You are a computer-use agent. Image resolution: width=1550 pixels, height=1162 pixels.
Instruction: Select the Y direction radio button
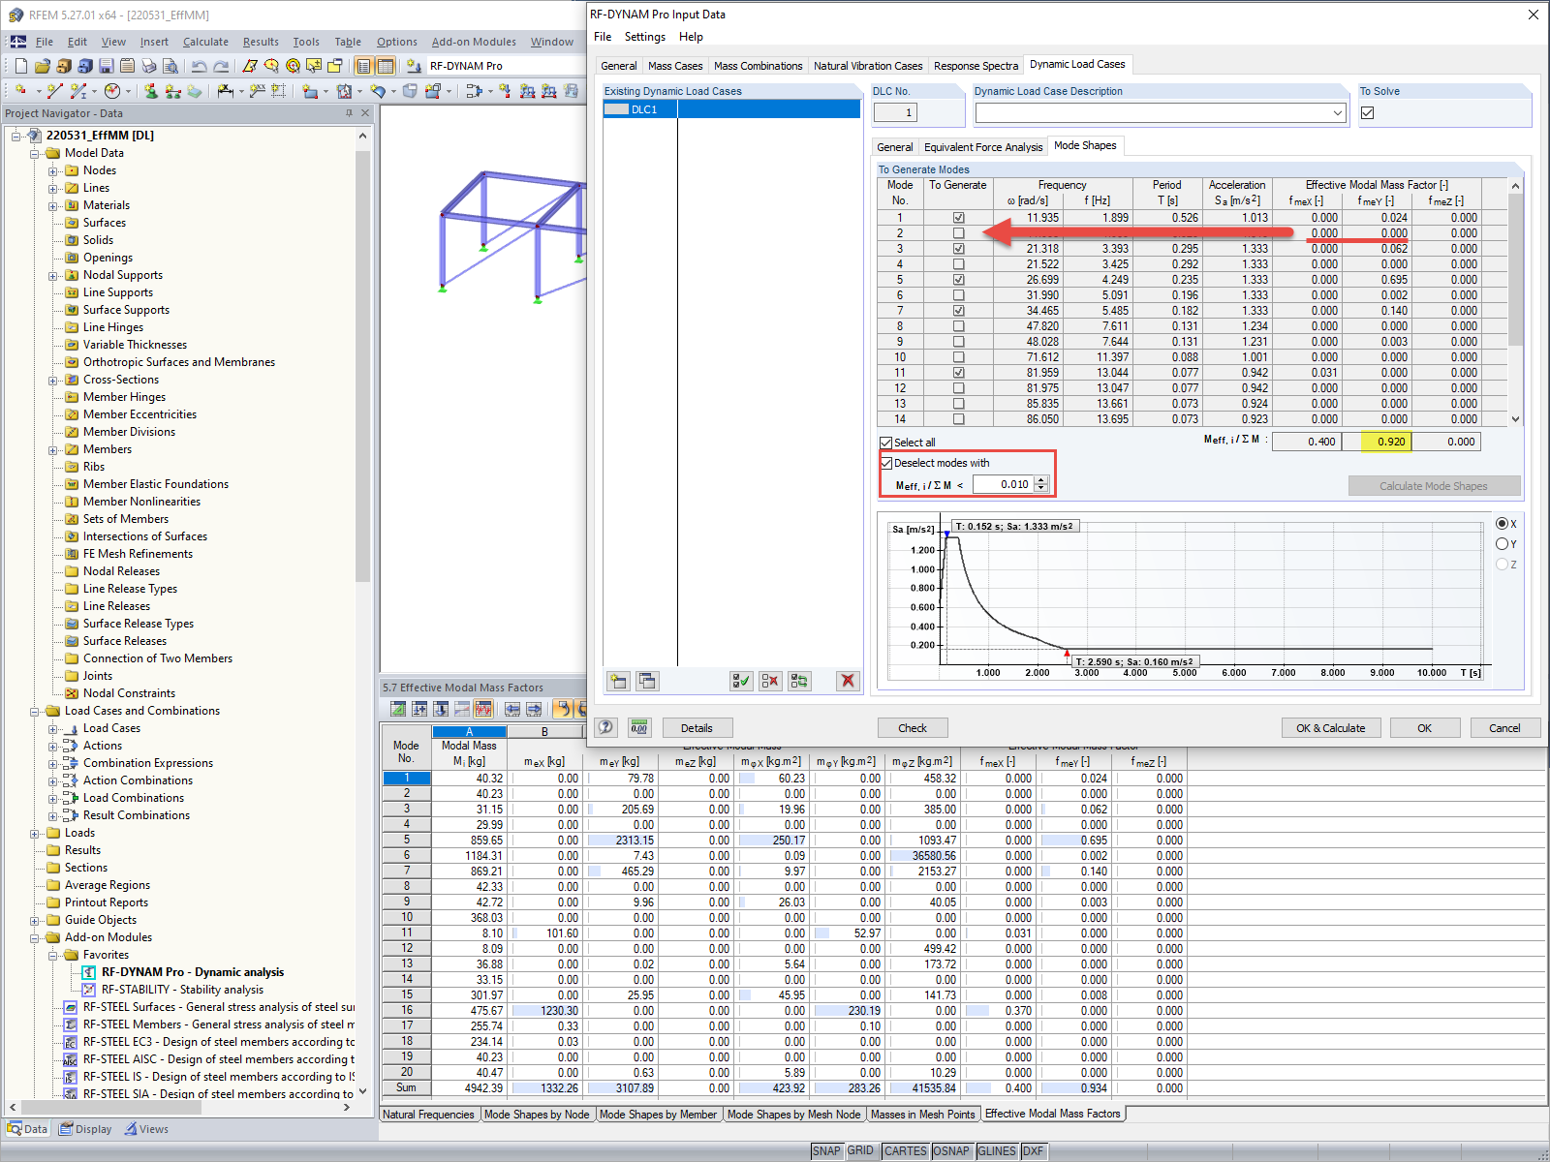pos(1502,544)
